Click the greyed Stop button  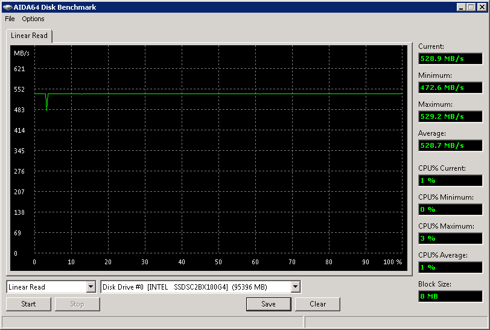point(77,304)
